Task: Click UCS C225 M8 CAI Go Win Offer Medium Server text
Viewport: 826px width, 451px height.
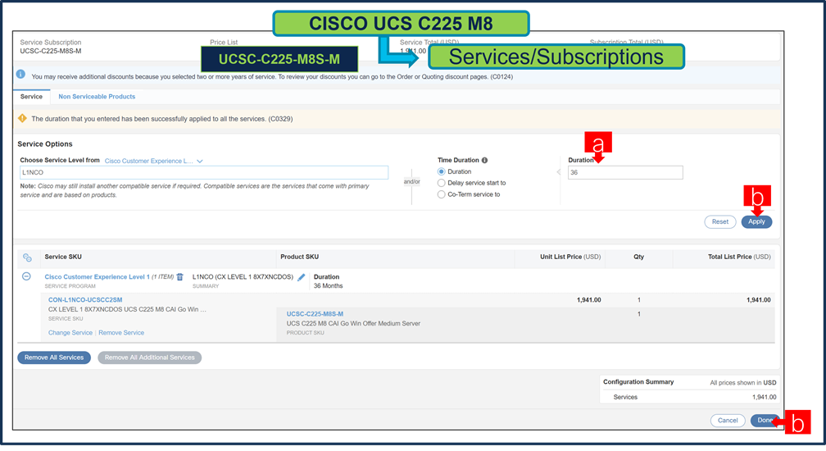Action: click(x=353, y=324)
